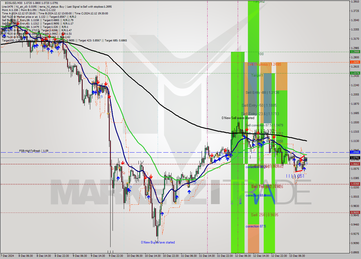Click the 13 Dec 06:30 time axis label
Image resolution: width=361 pixels, height=259 pixels.
pyautogui.click(x=297, y=256)
